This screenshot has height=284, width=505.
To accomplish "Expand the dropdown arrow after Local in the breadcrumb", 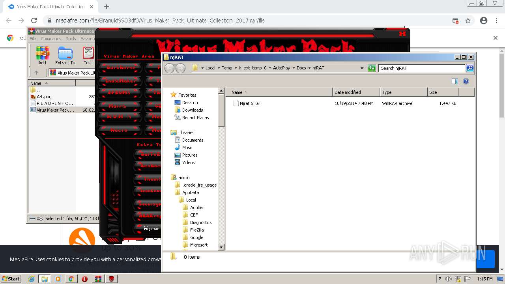I will (x=219, y=68).
